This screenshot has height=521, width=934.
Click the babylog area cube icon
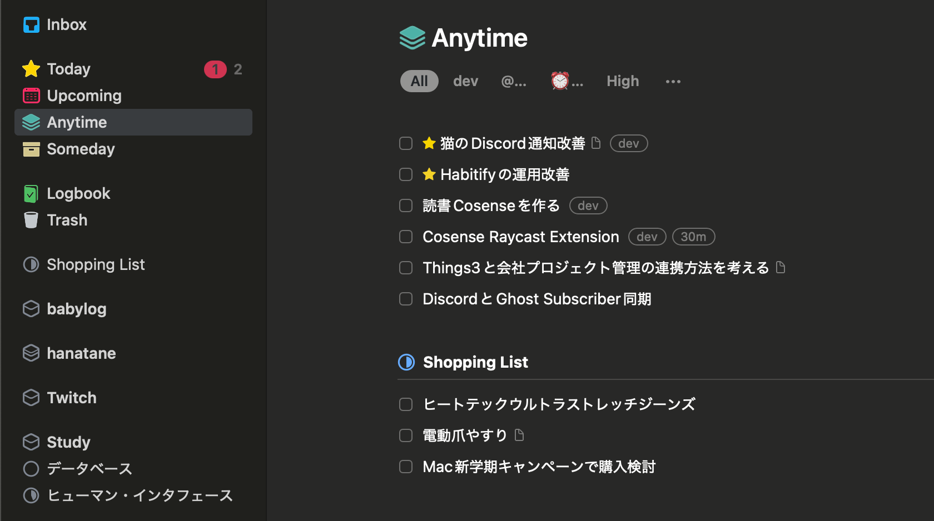tap(31, 309)
